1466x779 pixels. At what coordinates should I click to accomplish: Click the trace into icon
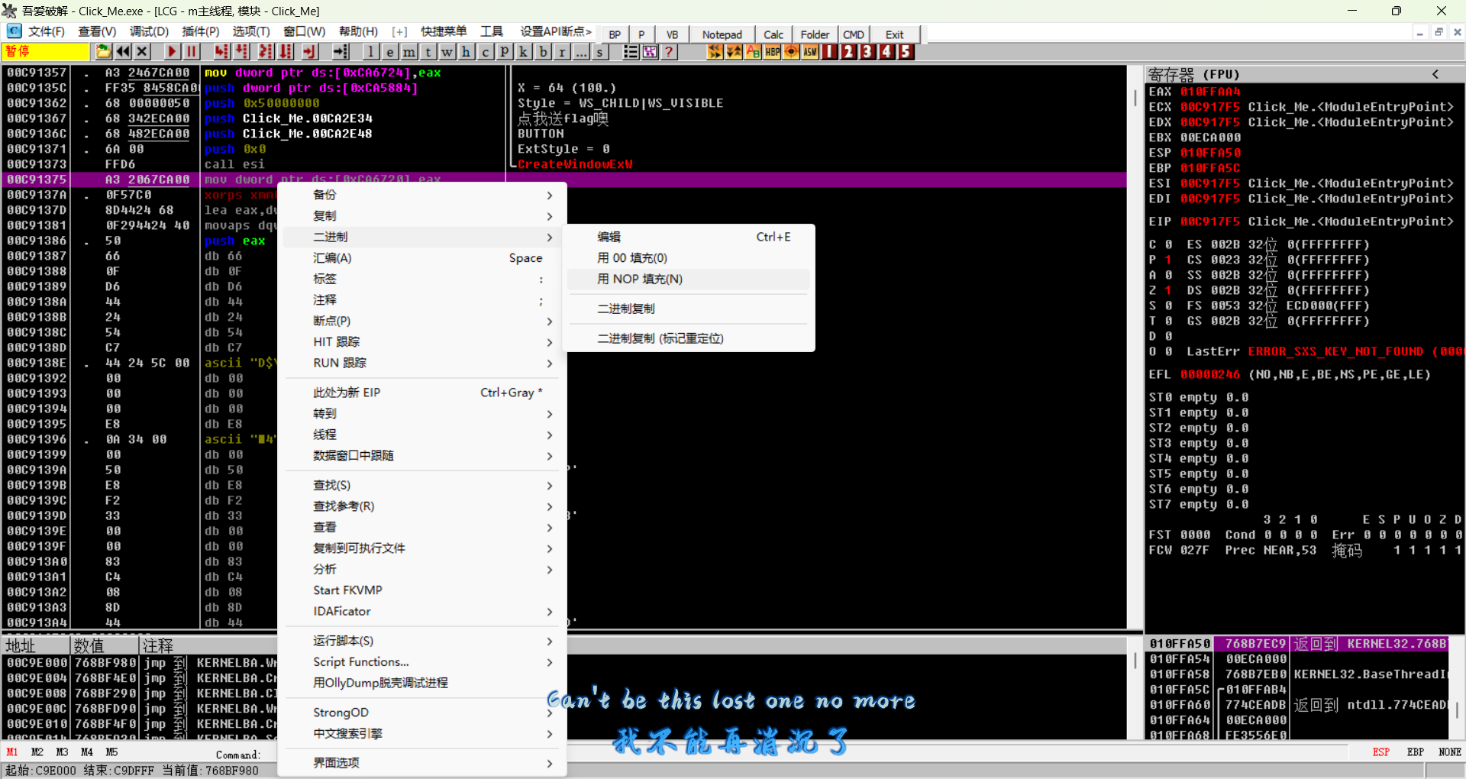click(266, 51)
